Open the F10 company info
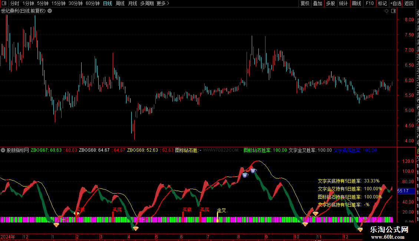The height and width of the screenshot is (241, 419). [x=370, y=3]
